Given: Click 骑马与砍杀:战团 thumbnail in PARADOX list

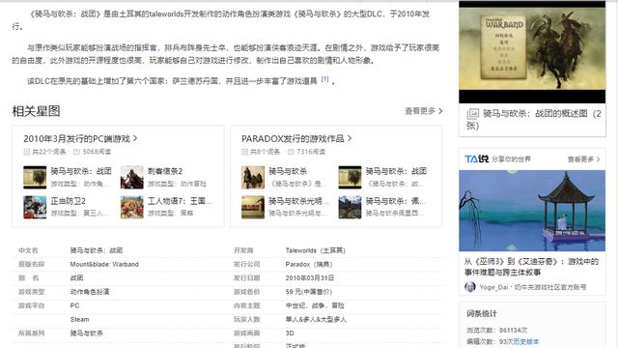Looking at the screenshot, I should point(350,178).
